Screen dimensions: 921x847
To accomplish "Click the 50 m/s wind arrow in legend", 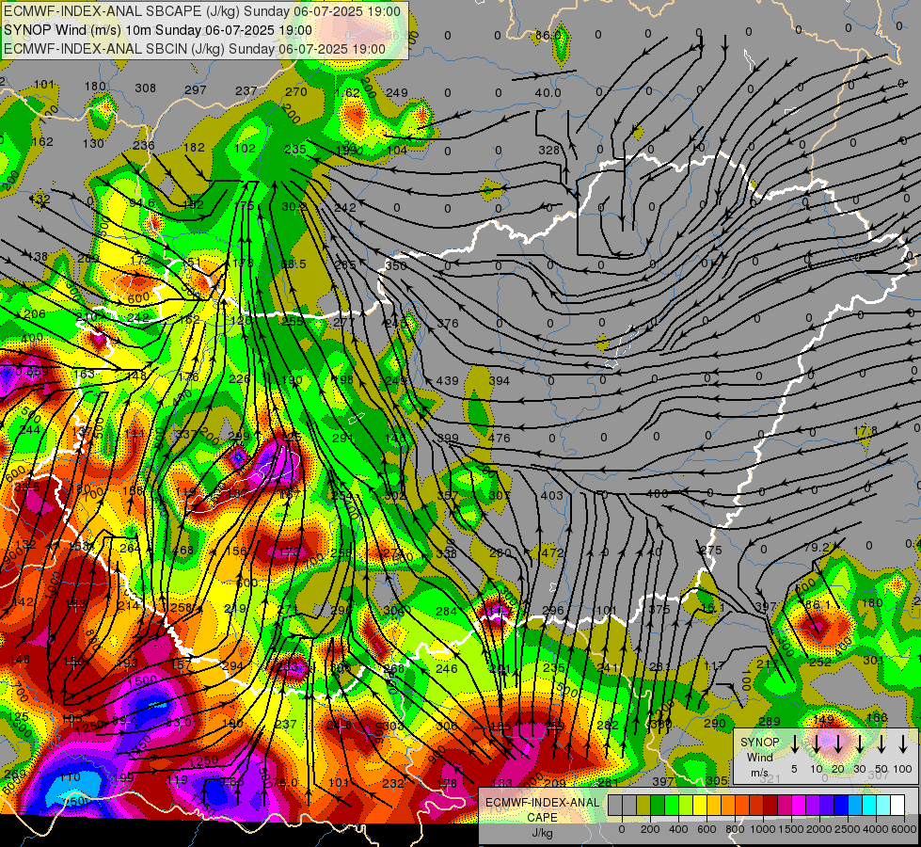I will (x=881, y=744).
